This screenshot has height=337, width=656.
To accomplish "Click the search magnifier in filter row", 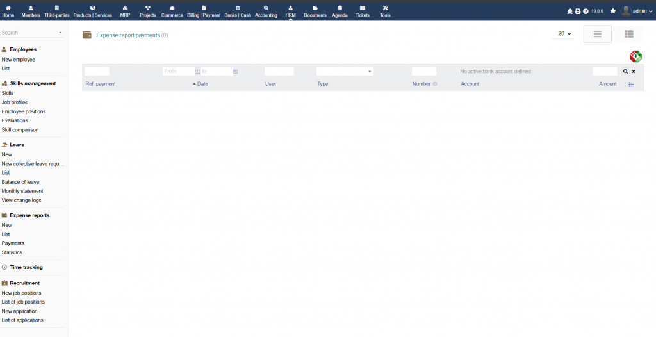I will [625, 72].
